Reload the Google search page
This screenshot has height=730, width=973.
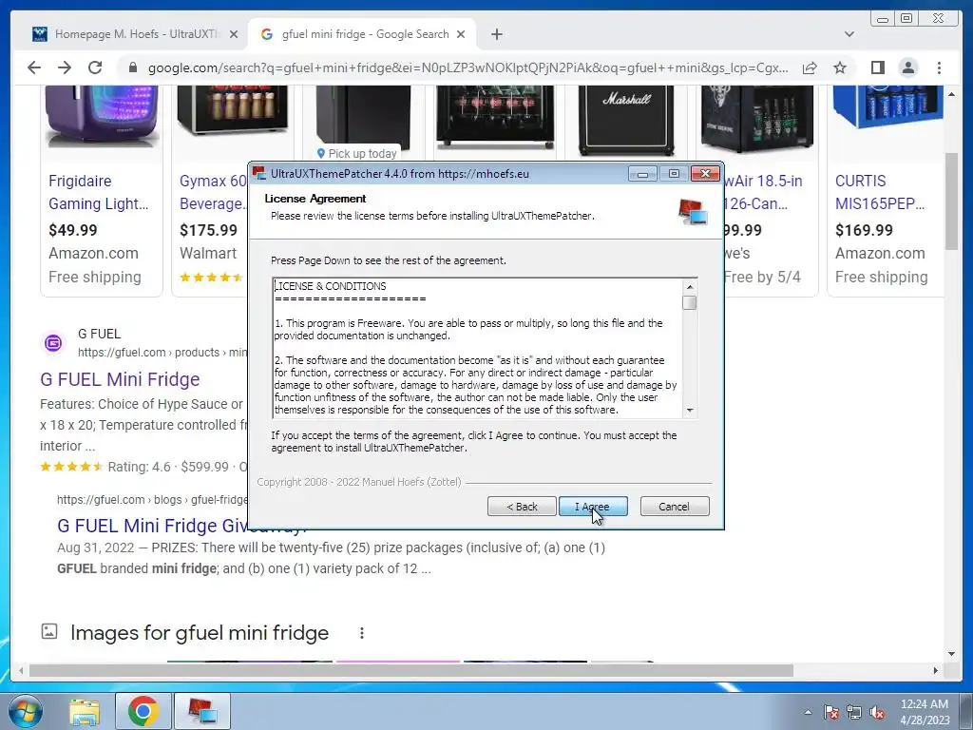[x=95, y=67]
